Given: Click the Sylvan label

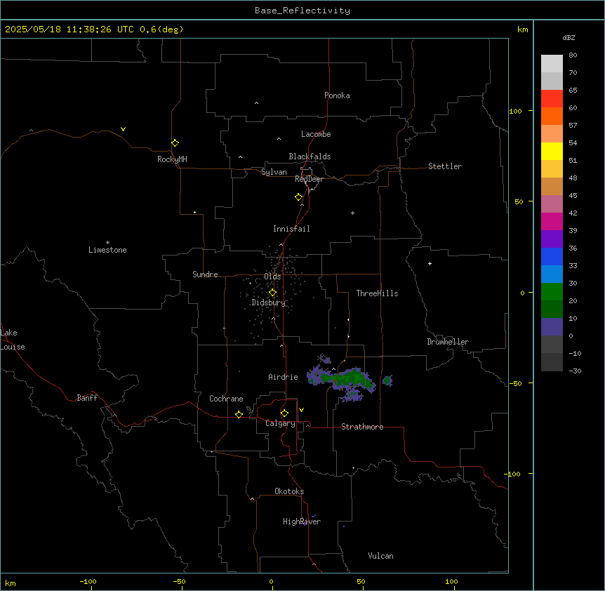Looking at the screenshot, I should [x=274, y=172].
